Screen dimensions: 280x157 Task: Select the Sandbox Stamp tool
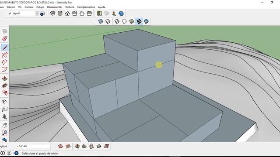[x=84, y=147]
